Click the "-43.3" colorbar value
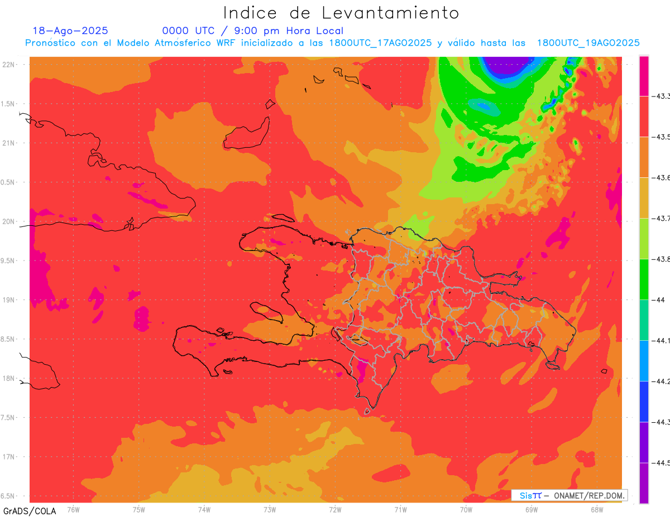Viewport: 670px width, 517px height. [661, 96]
